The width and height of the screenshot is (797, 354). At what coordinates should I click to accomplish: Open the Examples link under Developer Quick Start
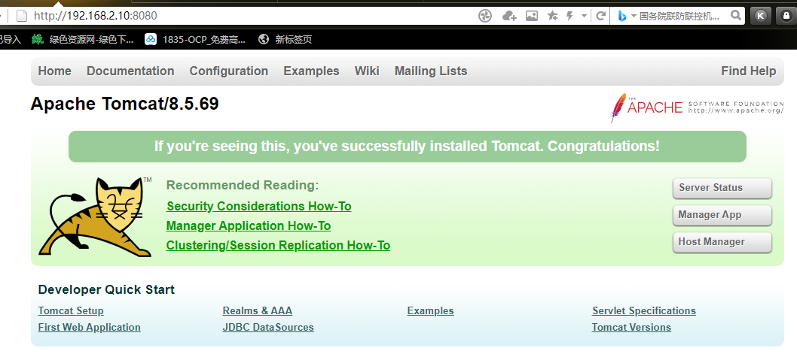tap(431, 311)
